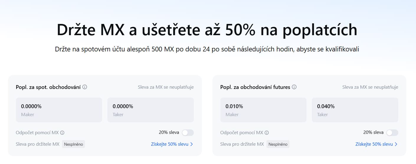
Task: Click info icon beside Popl. za obchodování futures
Action: click(294, 87)
